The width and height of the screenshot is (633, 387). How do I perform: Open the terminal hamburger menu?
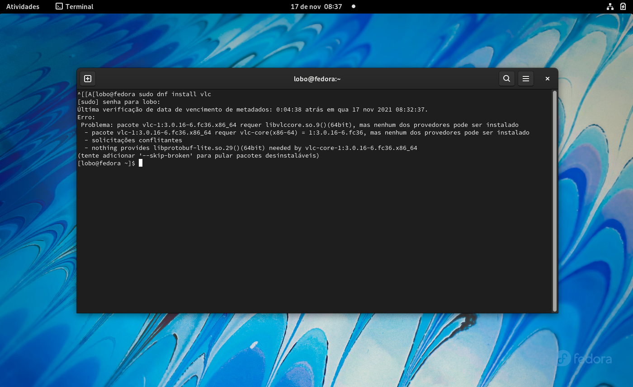pos(526,79)
